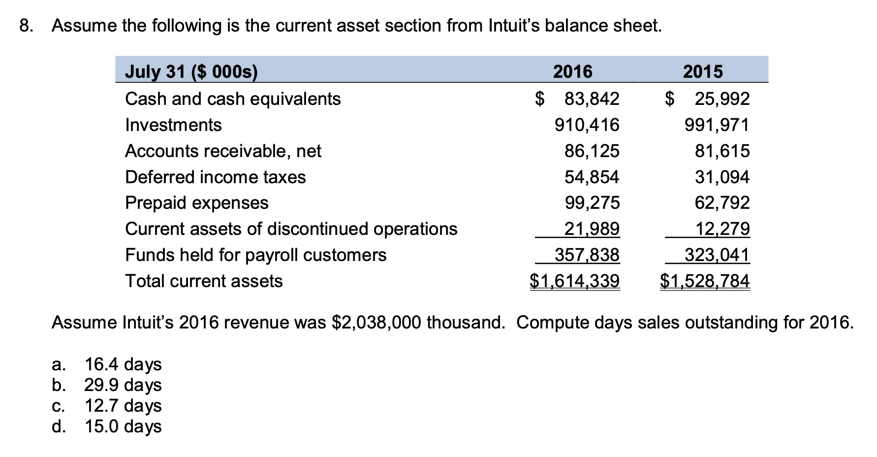
Task: Click the Investments row label
Action: 173,125
